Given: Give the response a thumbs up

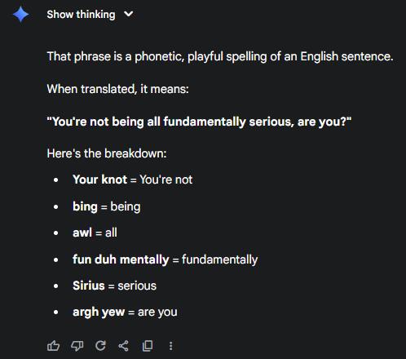Looking at the screenshot, I should click(53, 346).
